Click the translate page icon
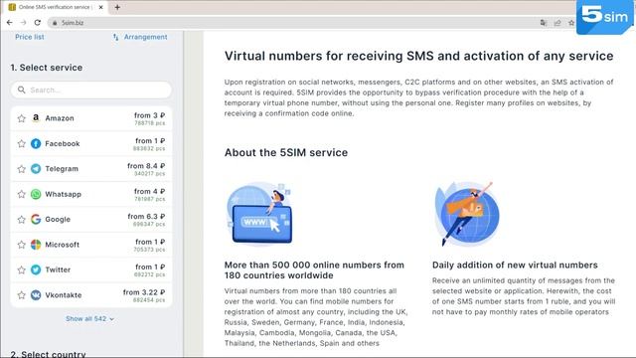 click(544, 23)
